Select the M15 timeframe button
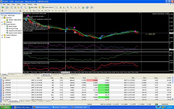The height and width of the screenshot is (109, 174). (x=46, y=11)
